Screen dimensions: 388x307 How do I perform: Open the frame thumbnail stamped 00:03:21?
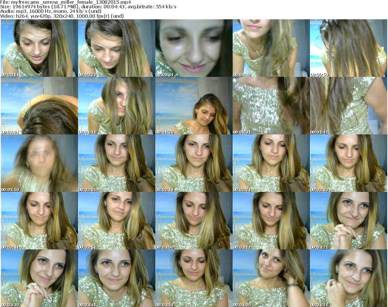[x=349, y=221]
